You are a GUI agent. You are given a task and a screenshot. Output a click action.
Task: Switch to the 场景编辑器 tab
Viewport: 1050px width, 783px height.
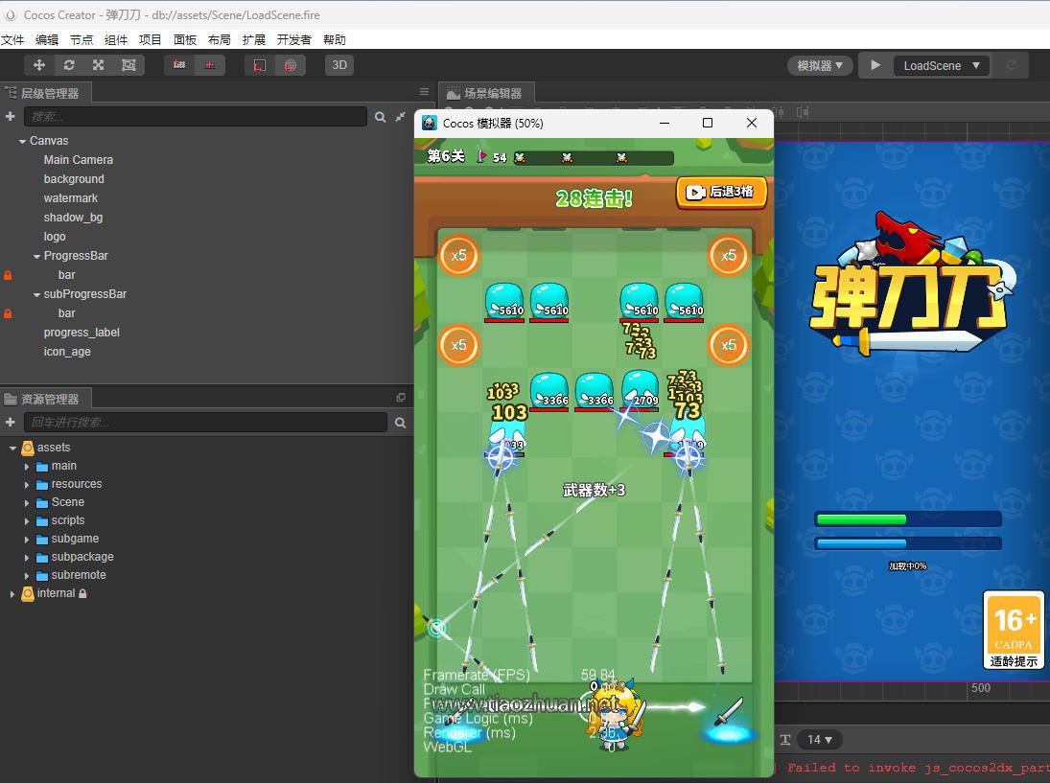[x=485, y=93]
